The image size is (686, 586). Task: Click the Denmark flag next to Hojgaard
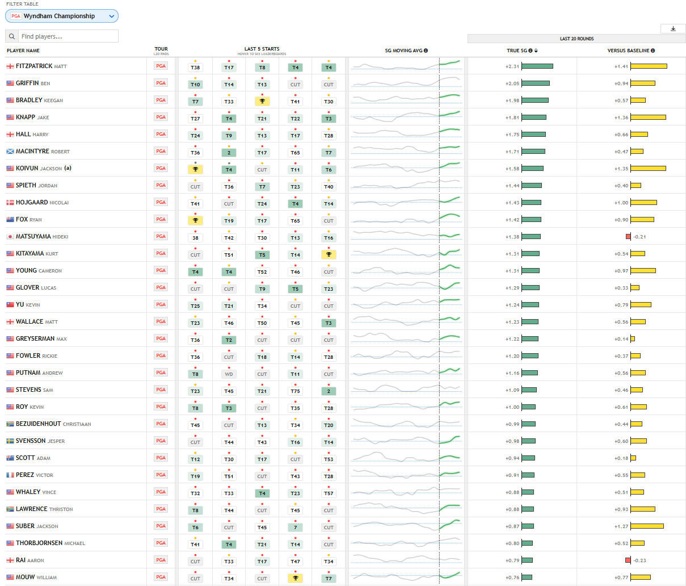pyautogui.click(x=10, y=203)
